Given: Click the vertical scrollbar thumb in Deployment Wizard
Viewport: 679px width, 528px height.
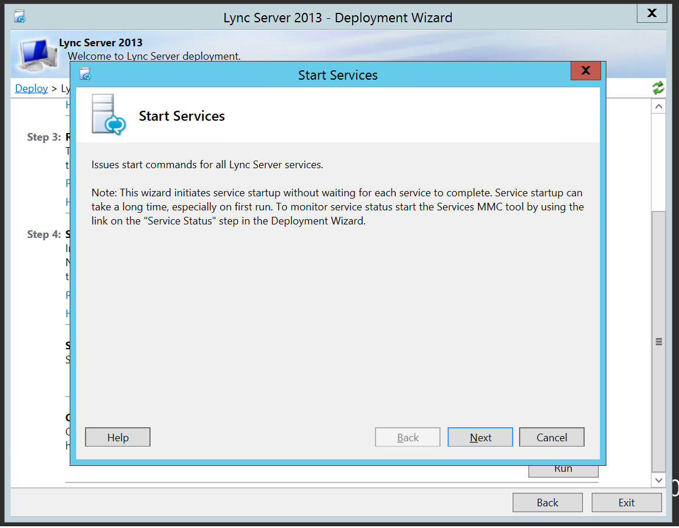Looking at the screenshot, I should [x=658, y=342].
